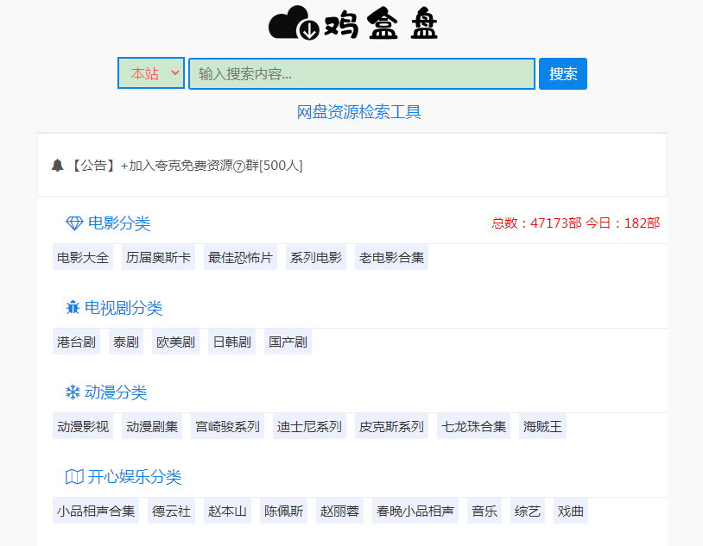This screenshot has width=703, height=546.
Task: Browse the 七龙珠合集 category
Action: point(473,426)
